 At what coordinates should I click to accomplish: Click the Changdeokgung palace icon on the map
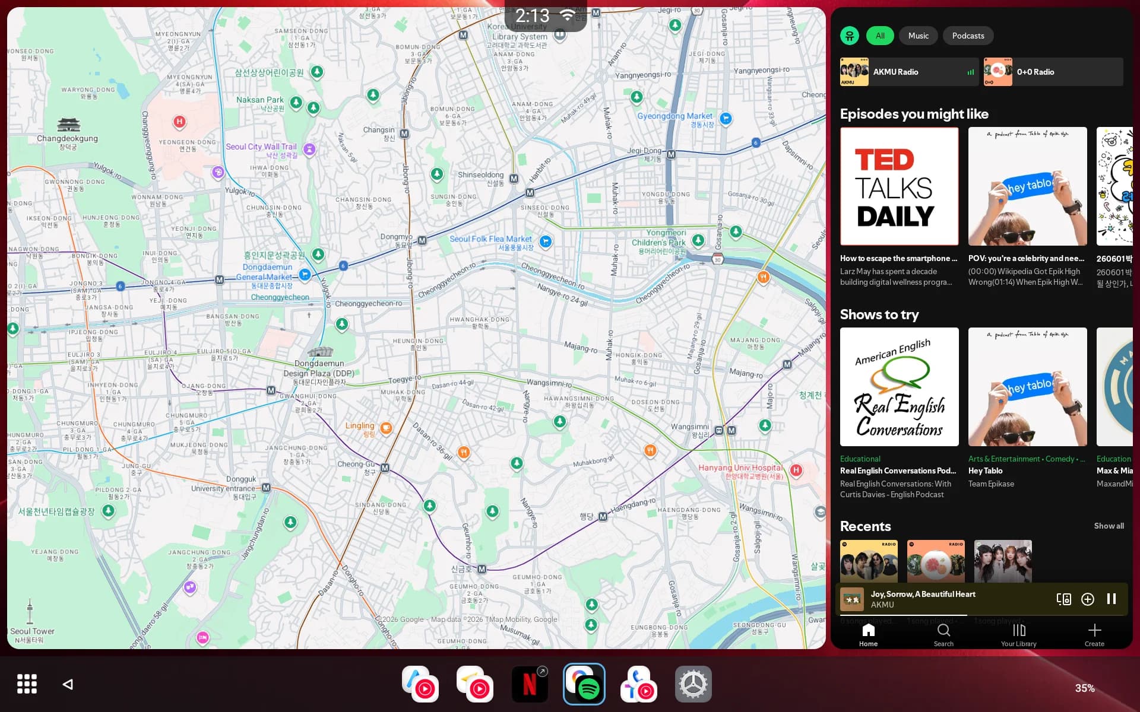click(x=68, y=125)
